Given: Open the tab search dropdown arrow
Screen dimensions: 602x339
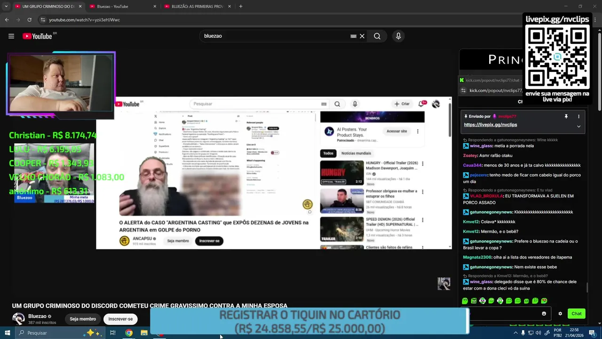Looking at the screenshot, I should click(6, 7).
